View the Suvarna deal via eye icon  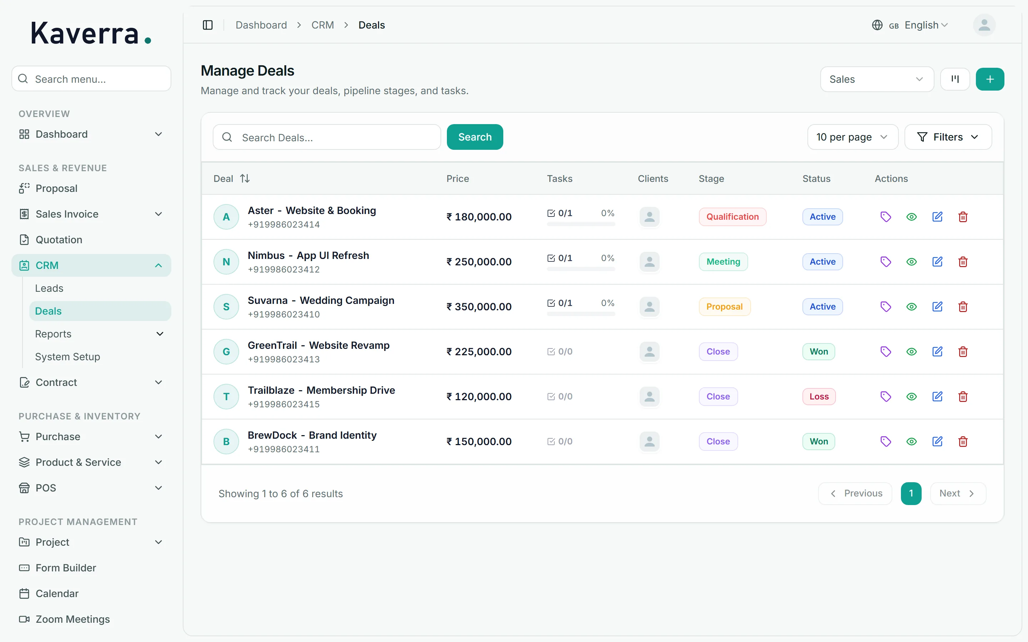912,307
